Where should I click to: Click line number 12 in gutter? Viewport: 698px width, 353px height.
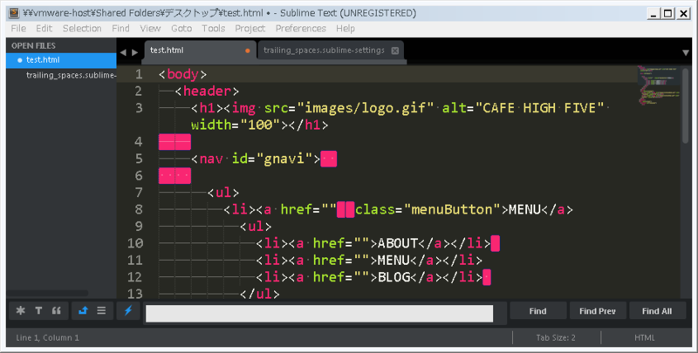click(x=135, y=277)
